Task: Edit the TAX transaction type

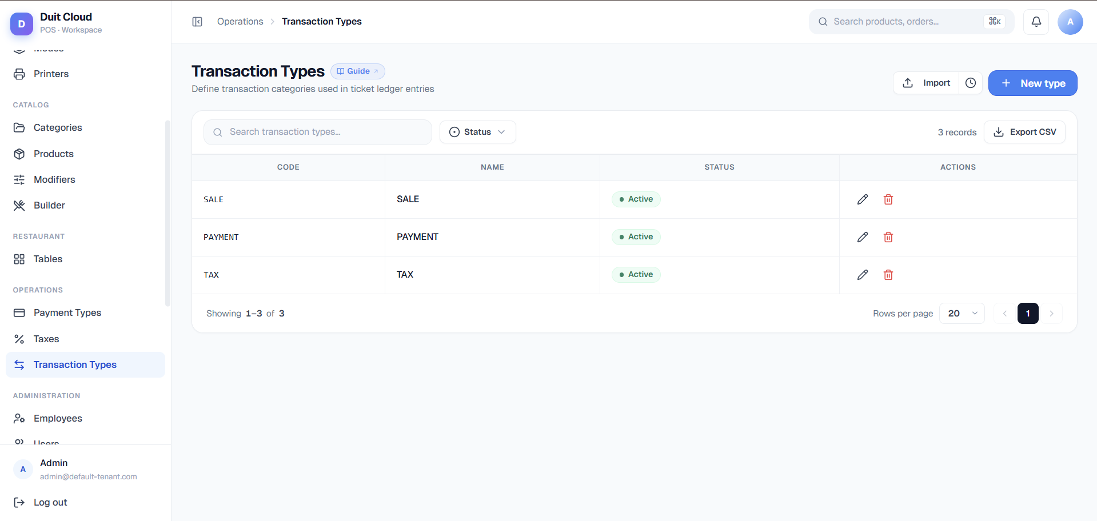Action: tap(863, 275)
